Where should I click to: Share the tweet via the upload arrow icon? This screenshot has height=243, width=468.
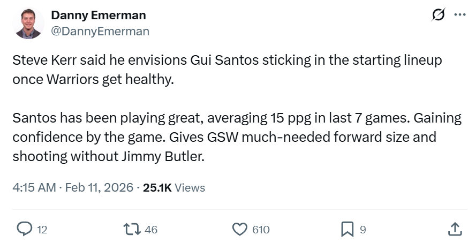[454, 229]
